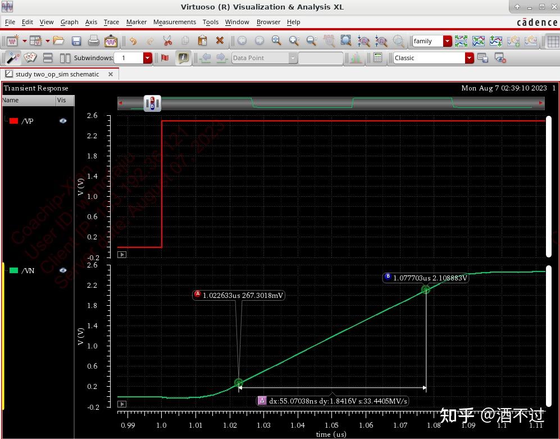Image resolution: width=560 pixels, height=439 pixels.
Task: Click the save floppy disk icon
Action: coord(76,41)
